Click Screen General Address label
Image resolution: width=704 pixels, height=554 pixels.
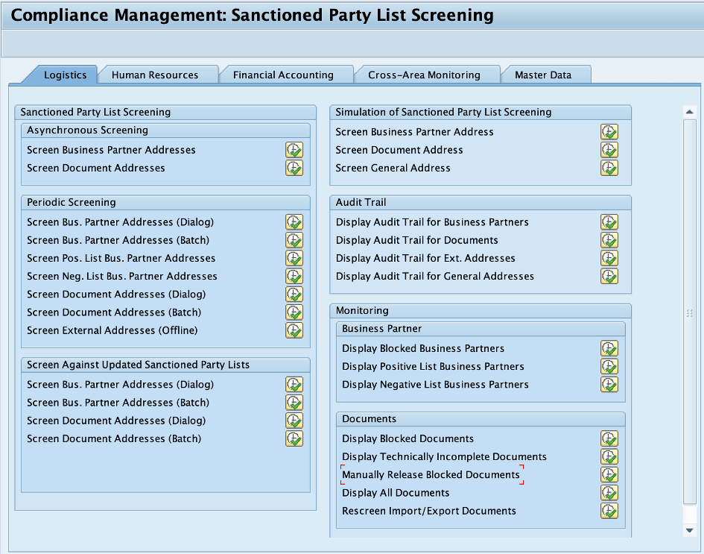[393, 168]
